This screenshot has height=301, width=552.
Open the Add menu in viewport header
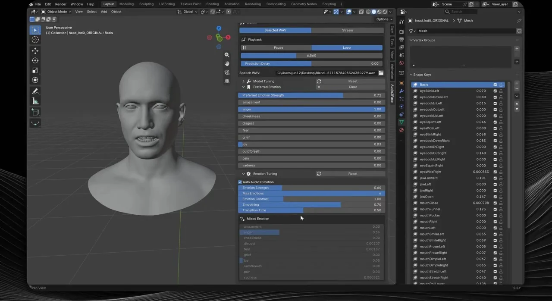[104, 12]
